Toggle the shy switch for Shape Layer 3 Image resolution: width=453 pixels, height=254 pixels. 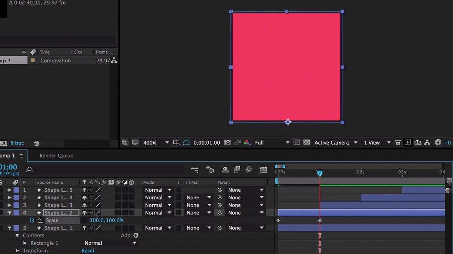click(x=84, y=205)
